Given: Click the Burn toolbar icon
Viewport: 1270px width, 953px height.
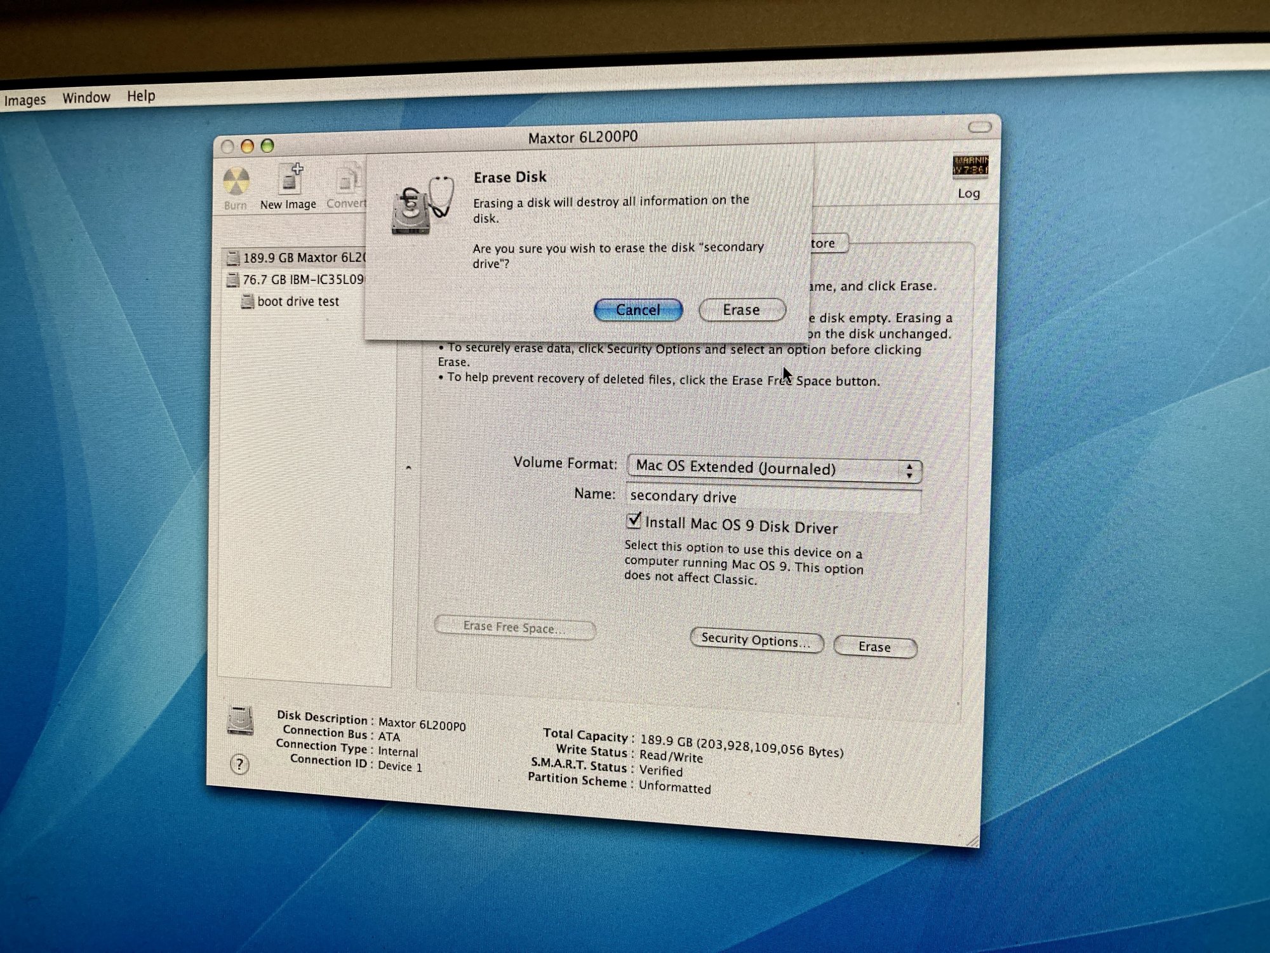Looking at the screenshot, I should click(x=236, y=182).
